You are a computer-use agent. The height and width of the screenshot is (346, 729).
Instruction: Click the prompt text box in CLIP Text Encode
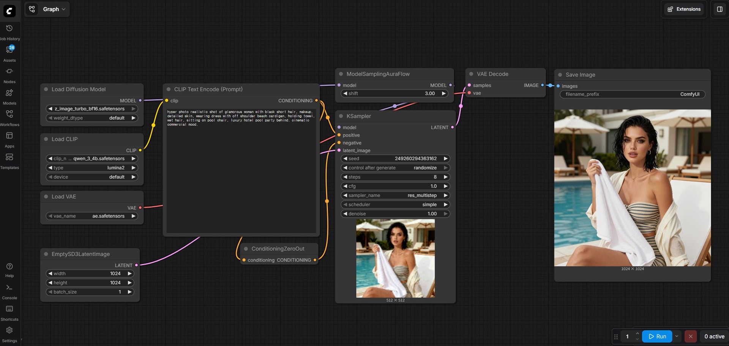tap(241, 171)
